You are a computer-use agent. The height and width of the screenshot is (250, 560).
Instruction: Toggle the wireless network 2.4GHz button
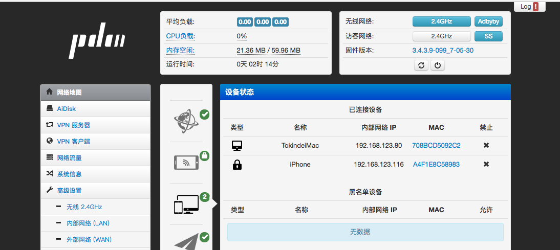[x=441, y=21]
